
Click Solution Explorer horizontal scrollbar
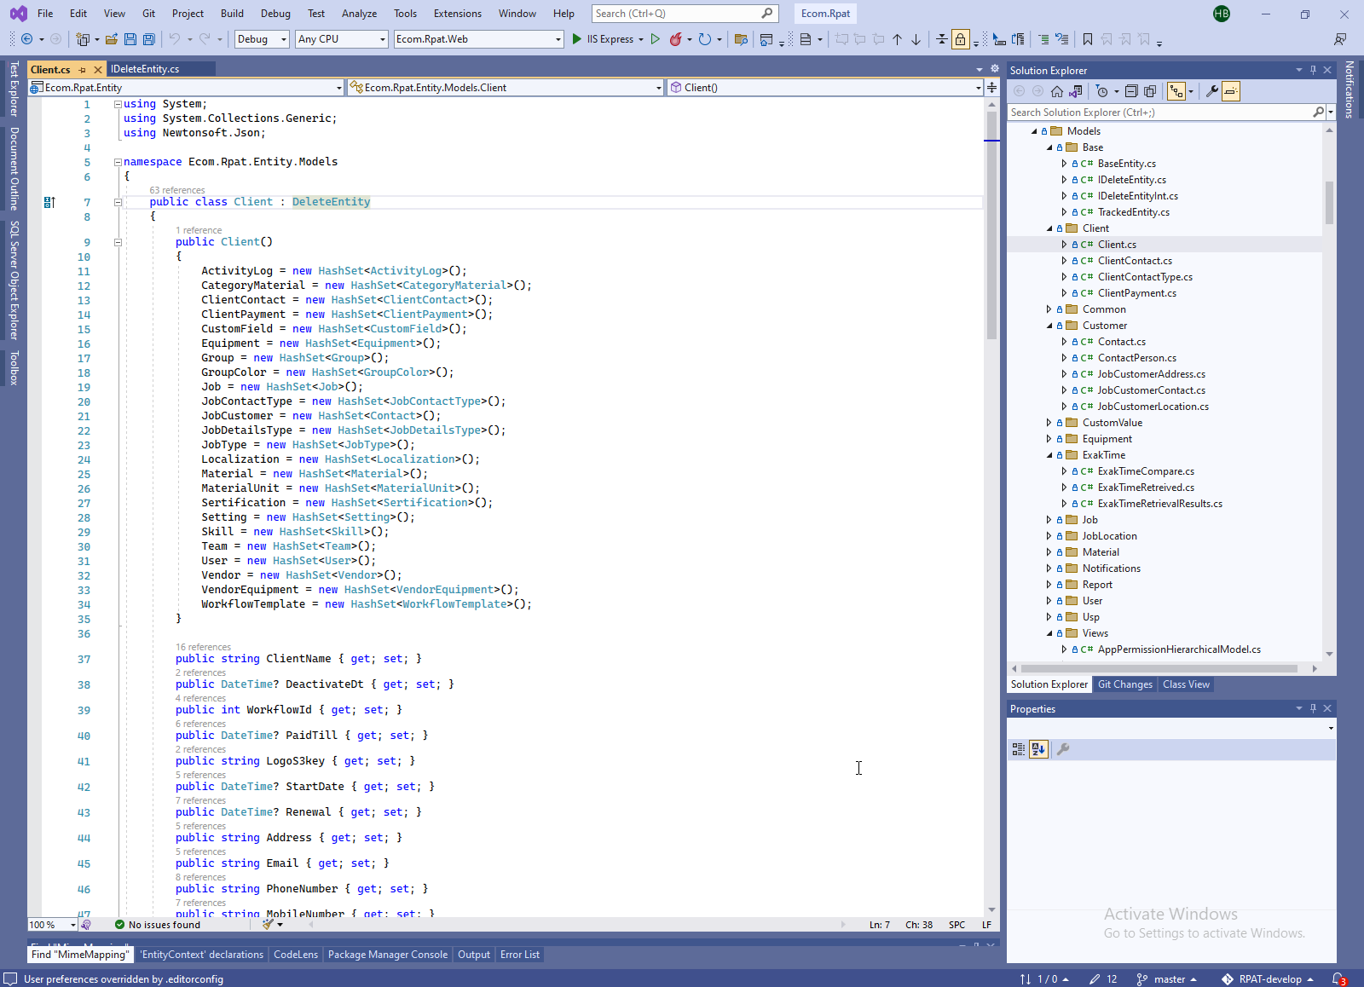coord(1159,669)
